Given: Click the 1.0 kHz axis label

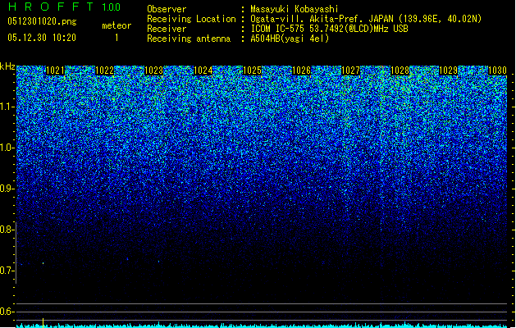Looking at the screenshot, I should tap(7, 148).
